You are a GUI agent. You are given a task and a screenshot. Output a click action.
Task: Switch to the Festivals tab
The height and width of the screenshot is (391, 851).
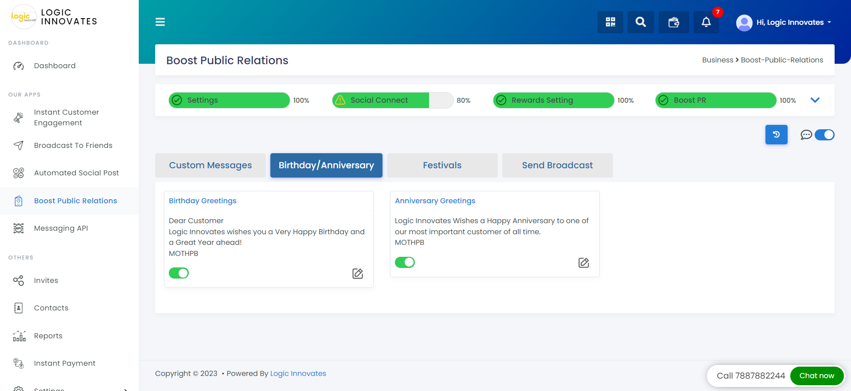(x=442, y=166)
